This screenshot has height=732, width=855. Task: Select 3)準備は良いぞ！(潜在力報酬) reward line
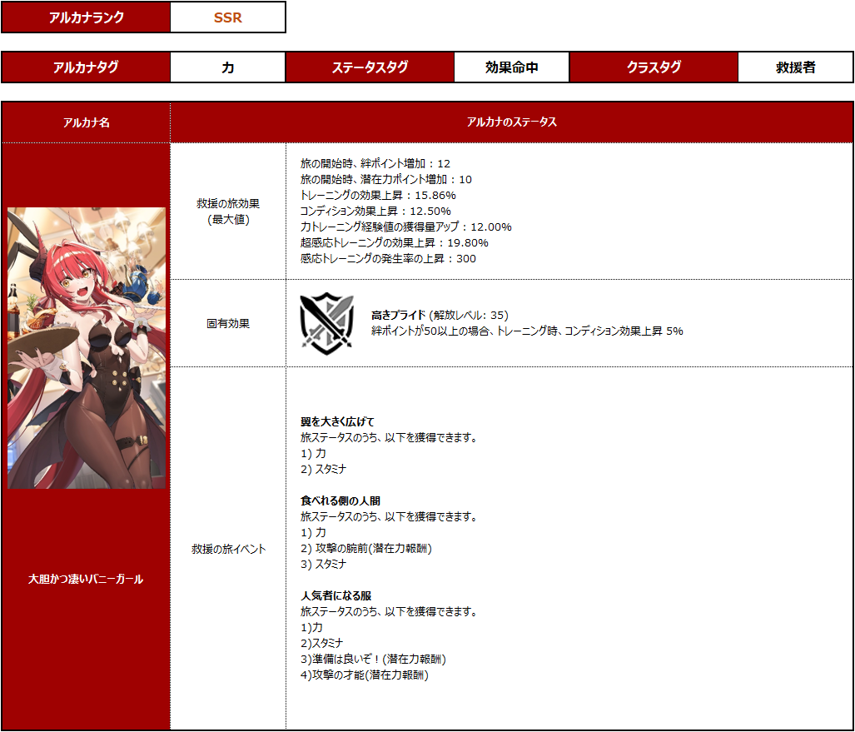[373, 659]
